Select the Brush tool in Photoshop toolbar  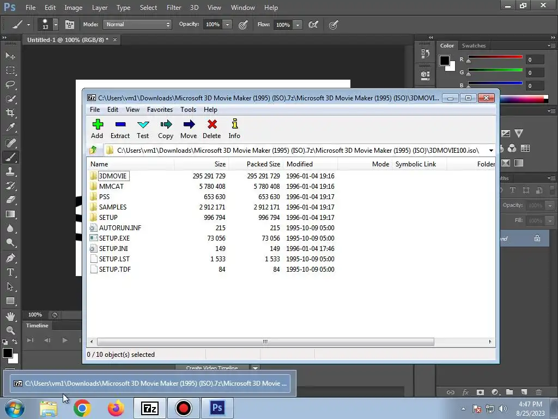[10, 157]
